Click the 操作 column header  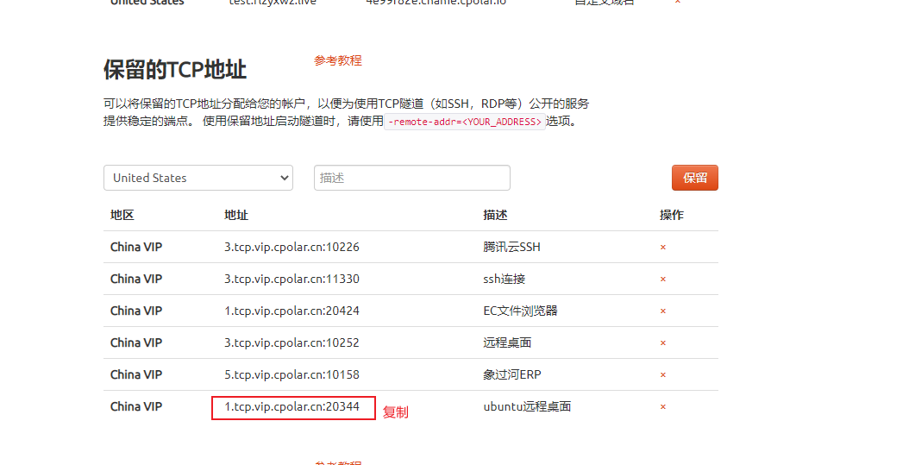(x=671, y=215)
